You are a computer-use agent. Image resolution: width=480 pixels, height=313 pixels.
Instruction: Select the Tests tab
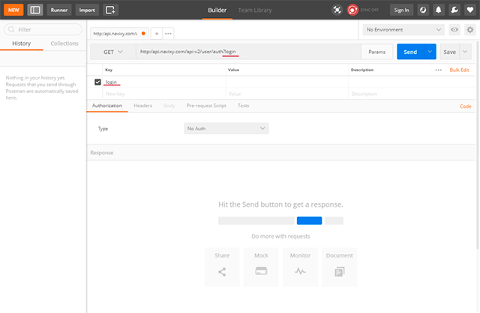243,106
